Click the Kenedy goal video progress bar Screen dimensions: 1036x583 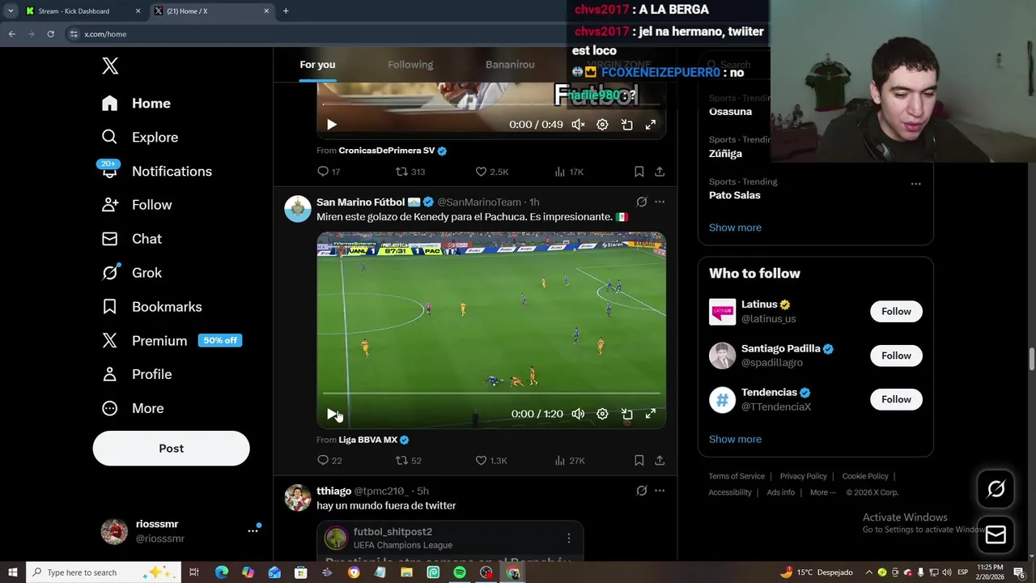tap(491, 394)
